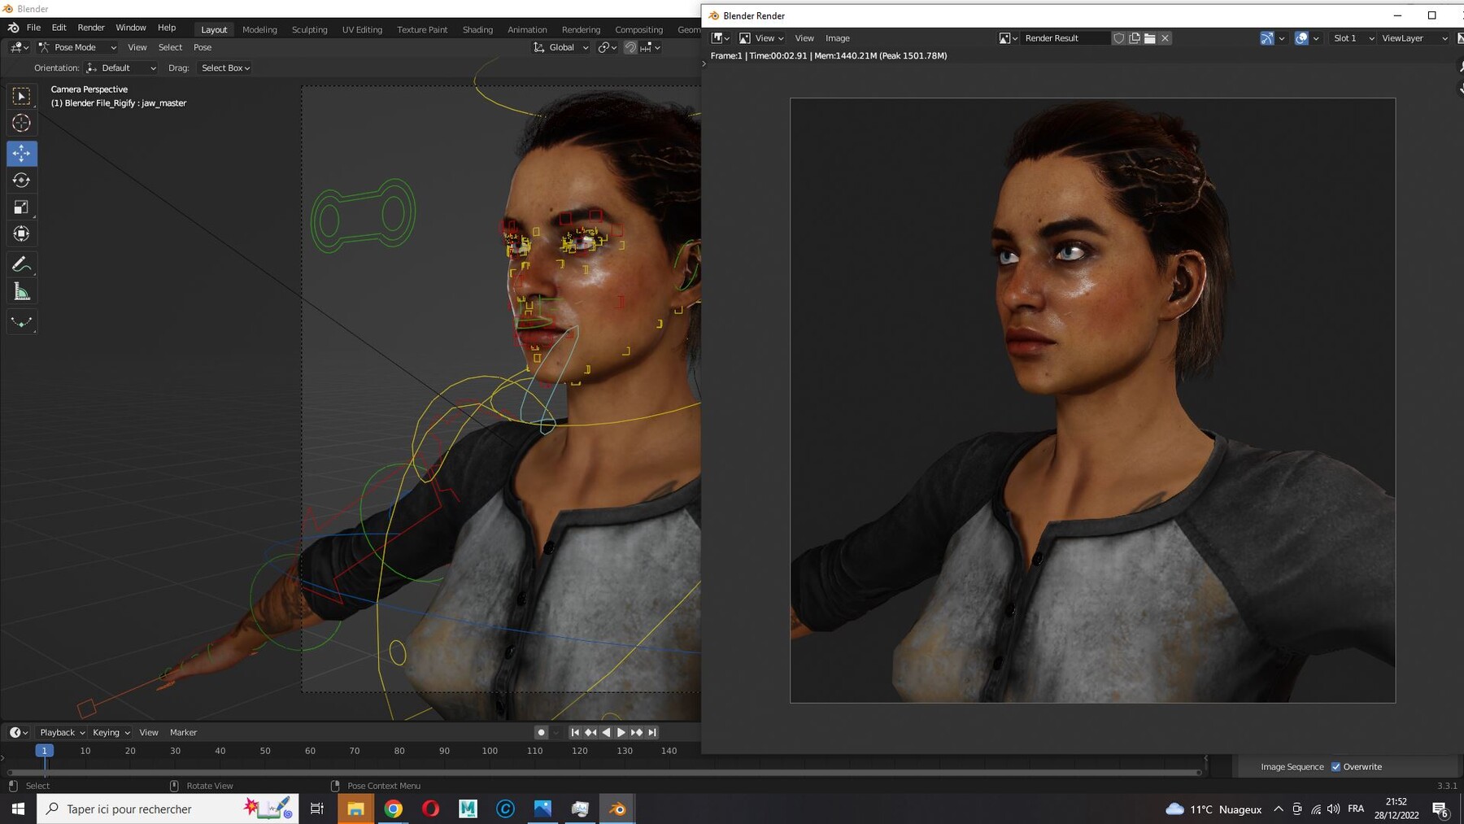Open the Render menu

pyautogui.click(x=91, y=28)
